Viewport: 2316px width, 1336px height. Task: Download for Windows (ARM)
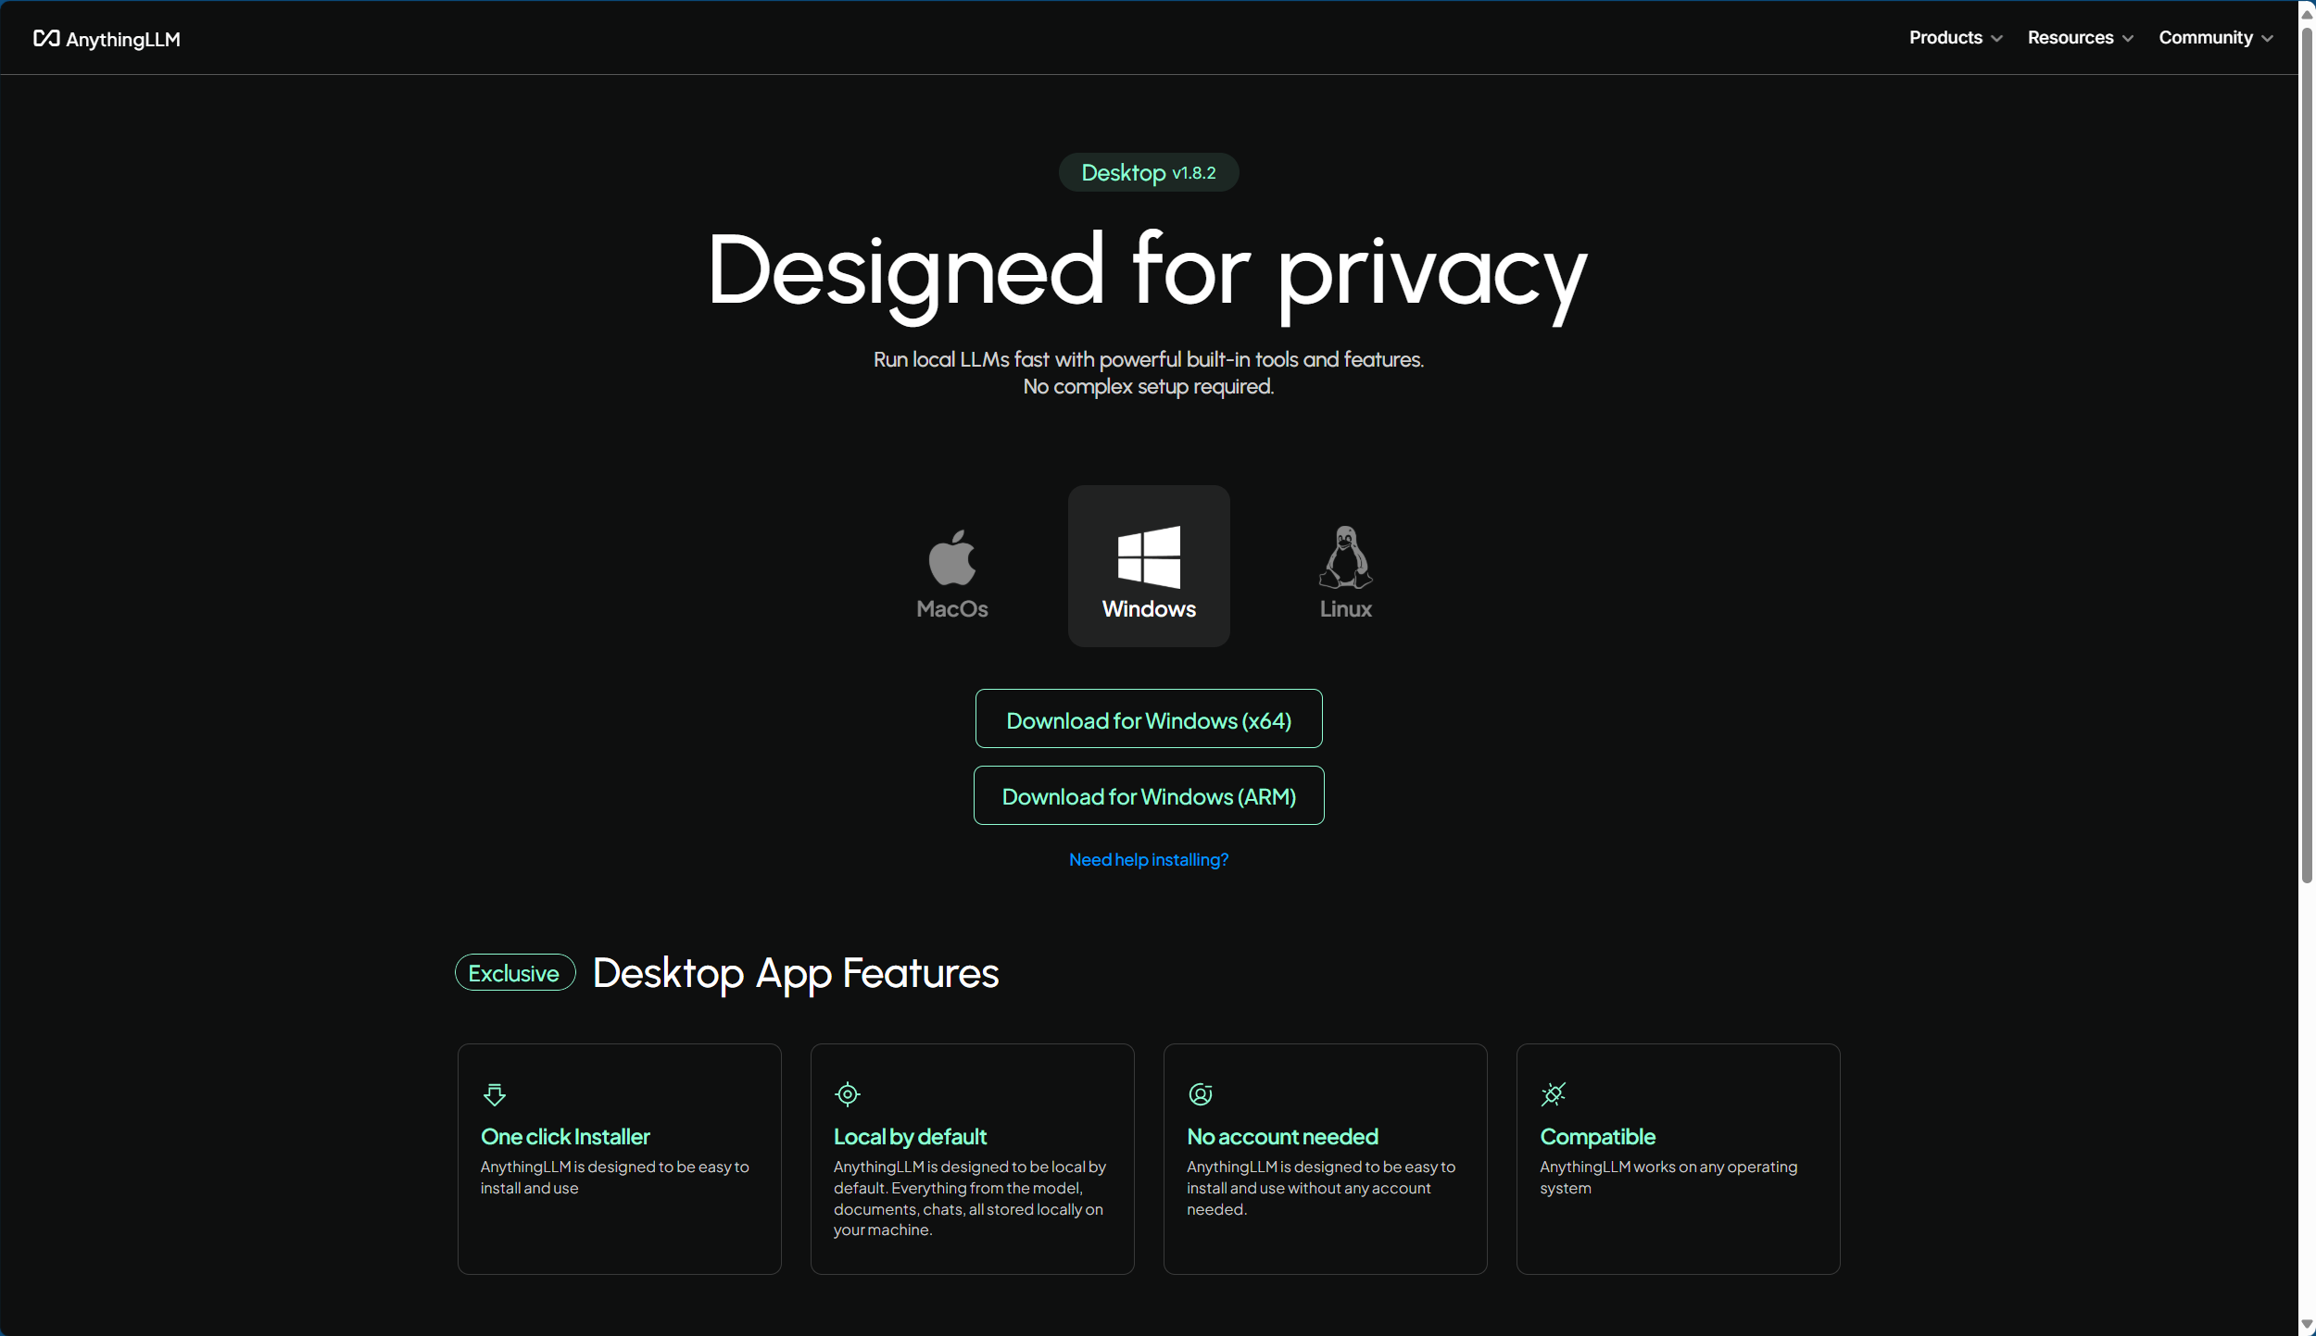1149,795
